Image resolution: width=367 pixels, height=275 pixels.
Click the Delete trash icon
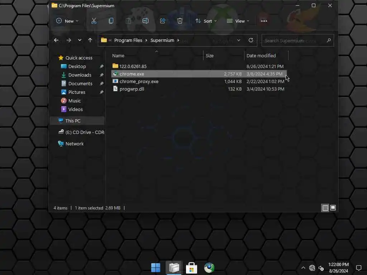(x=180, y=21)
